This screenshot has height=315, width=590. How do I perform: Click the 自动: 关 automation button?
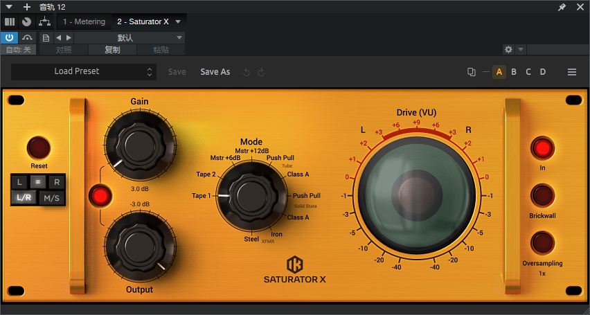click(x=19, y=50)
